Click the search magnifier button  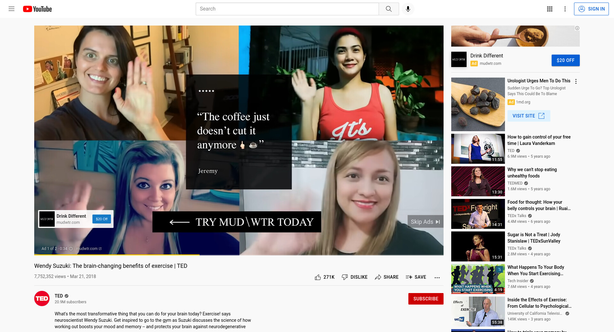[389, 9]
